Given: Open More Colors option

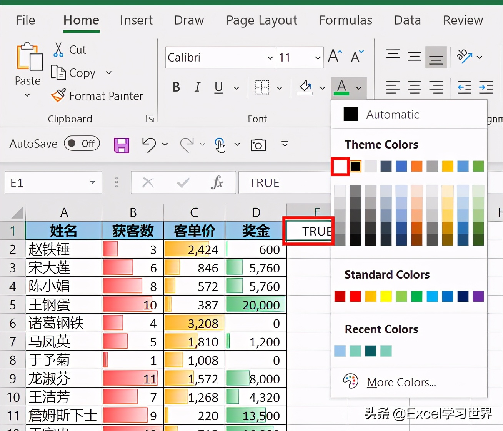Looking at the screenshot, I should point(409,382).
